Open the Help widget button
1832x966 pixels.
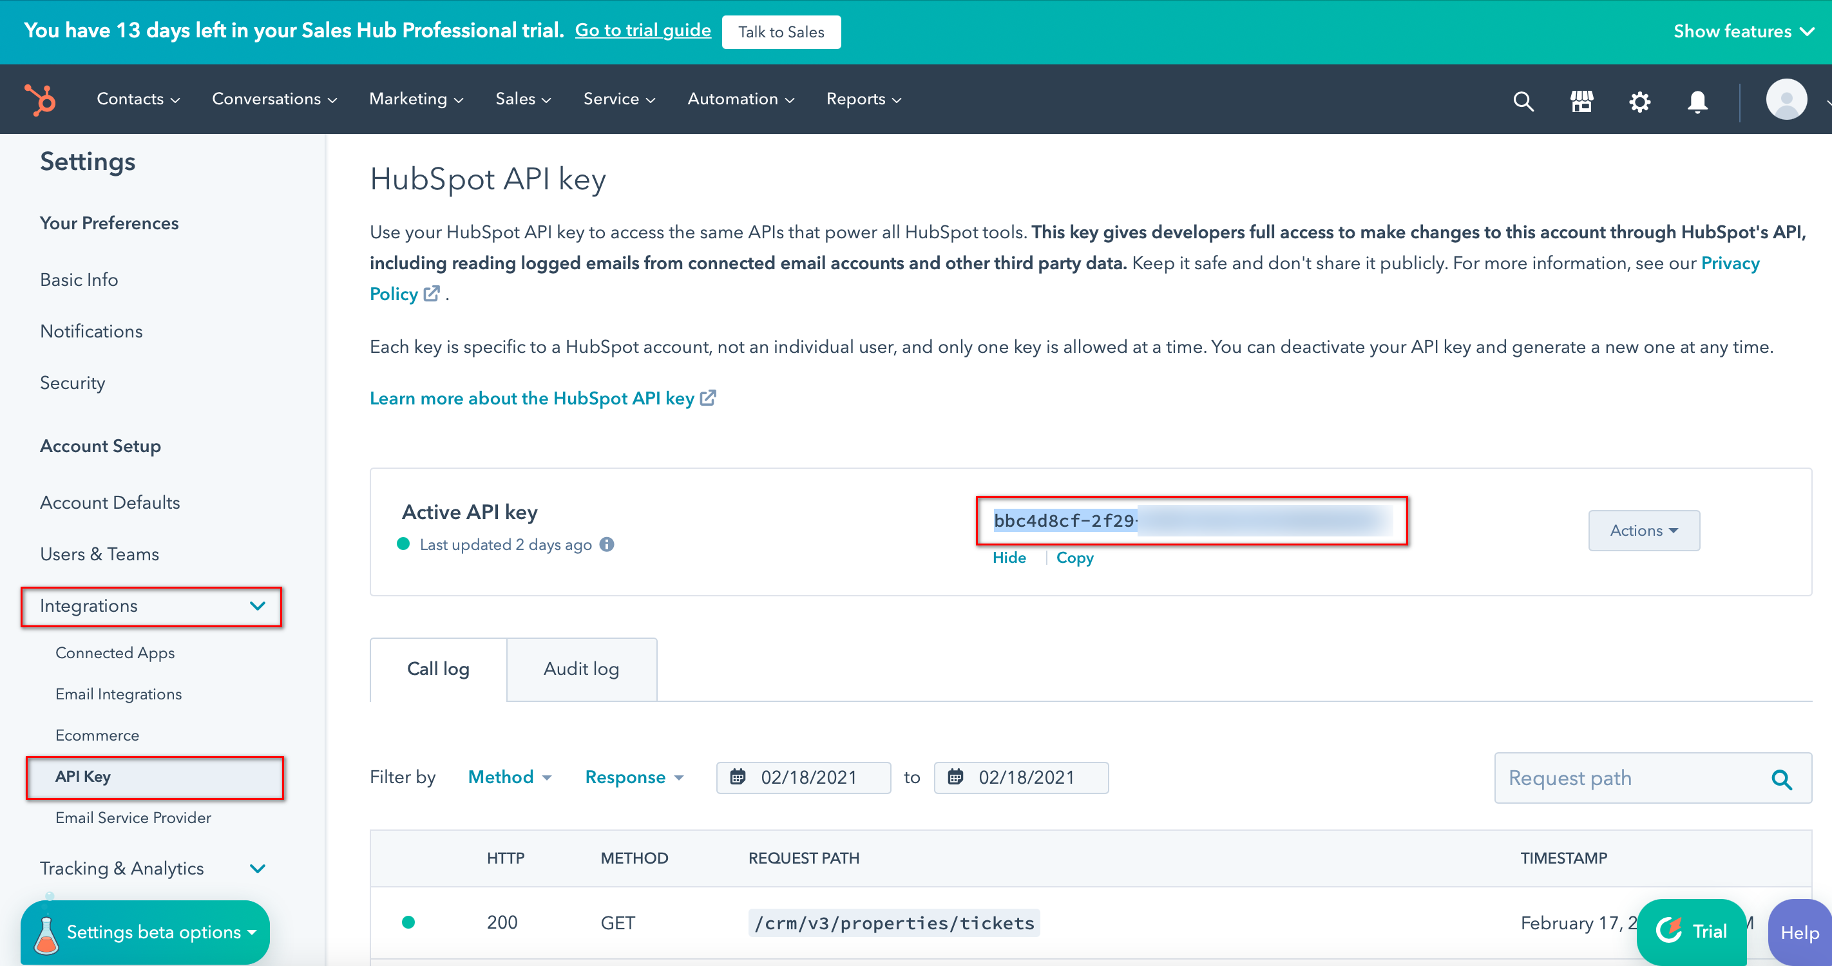(x=1799, y=933)
